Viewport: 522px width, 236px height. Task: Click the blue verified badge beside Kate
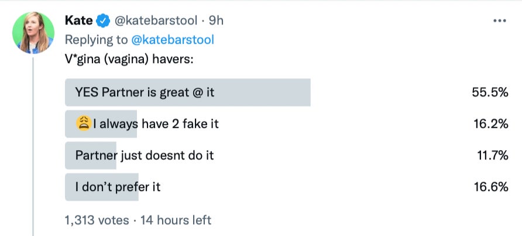[x=103, y=20]
